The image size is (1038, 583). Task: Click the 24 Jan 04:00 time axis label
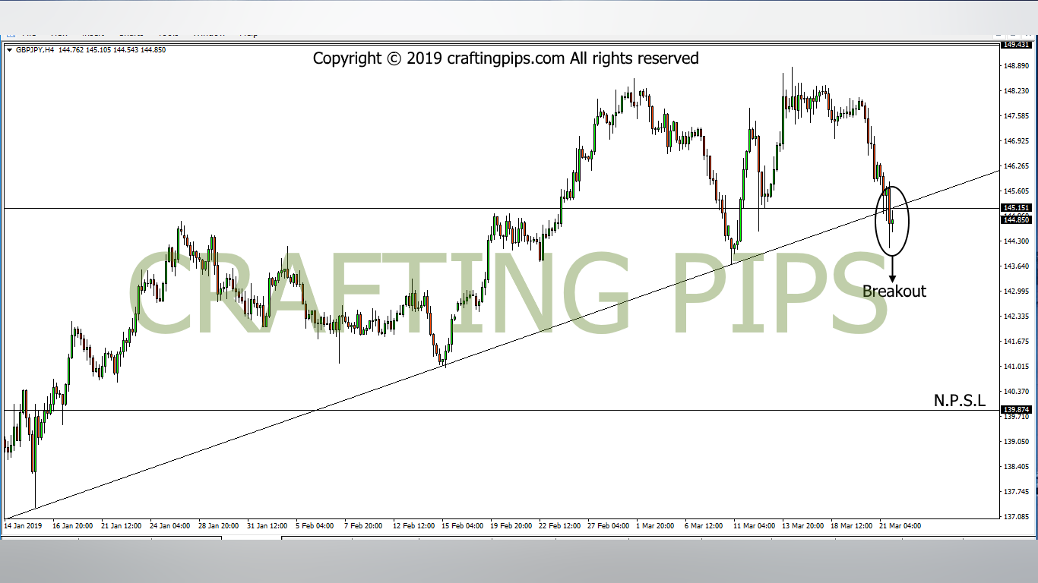170,525
